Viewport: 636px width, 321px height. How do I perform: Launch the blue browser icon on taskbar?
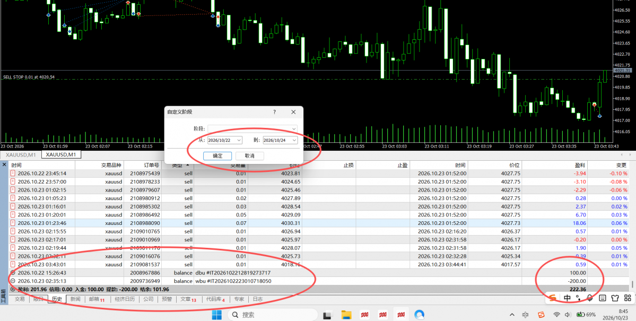[x=419, y=315]
